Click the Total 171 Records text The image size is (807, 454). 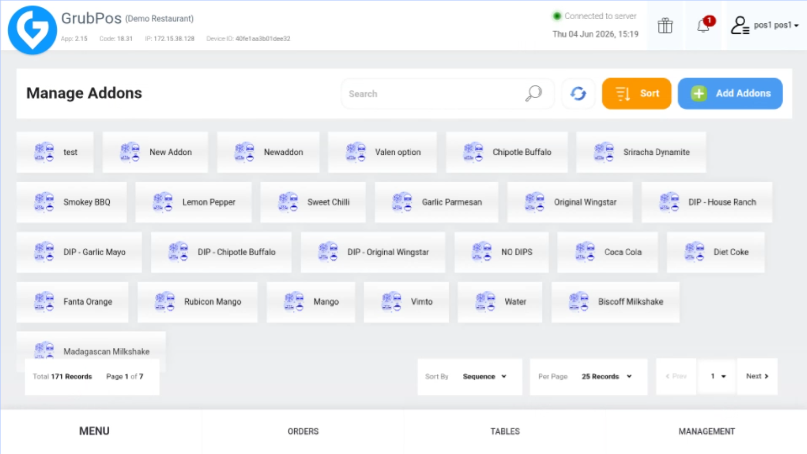[62, 377]
